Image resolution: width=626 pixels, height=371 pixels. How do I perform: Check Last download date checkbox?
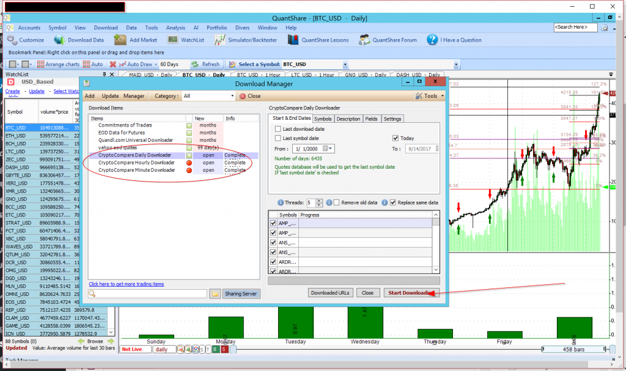coord(278,129)
